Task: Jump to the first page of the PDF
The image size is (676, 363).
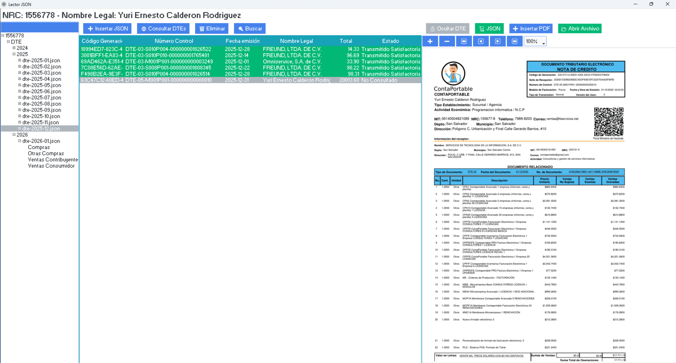Action: [464, 41]
